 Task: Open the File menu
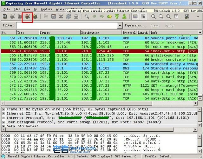coord(6,9)
